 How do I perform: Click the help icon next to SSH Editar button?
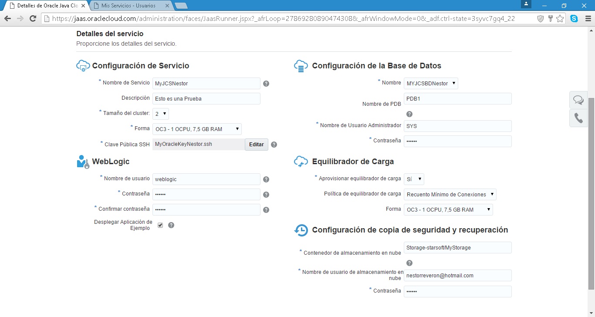tap(274, 145)
